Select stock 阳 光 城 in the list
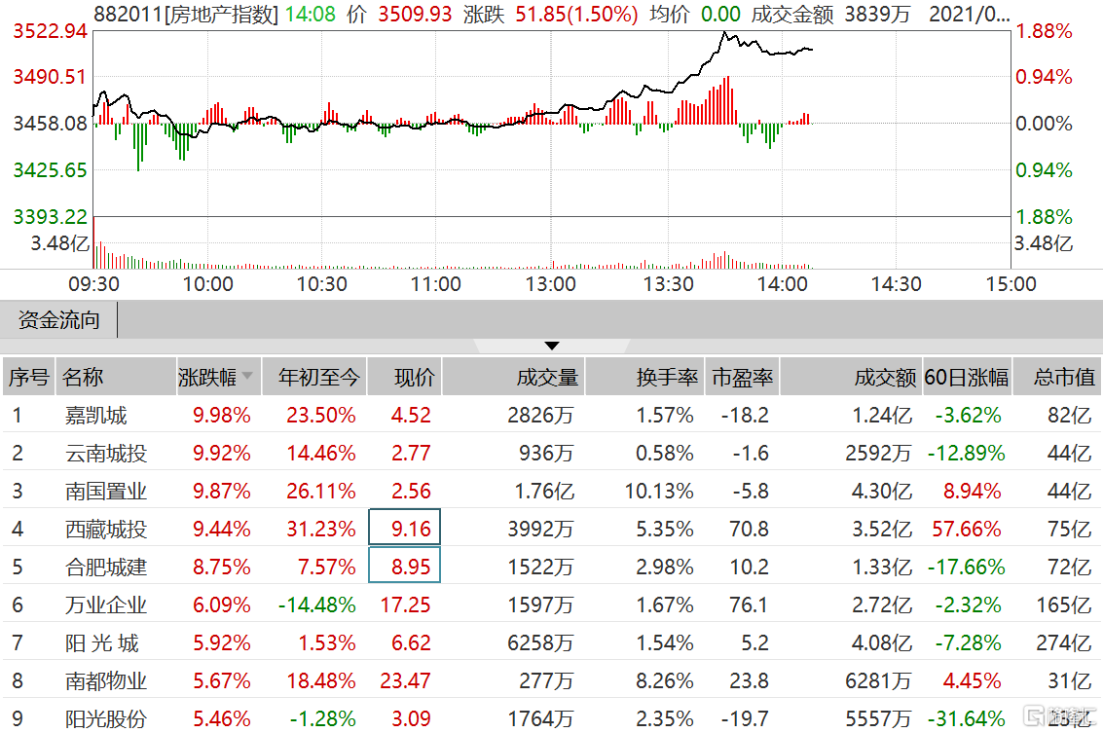Screen dimensions: 1103x733 point(102,643)
